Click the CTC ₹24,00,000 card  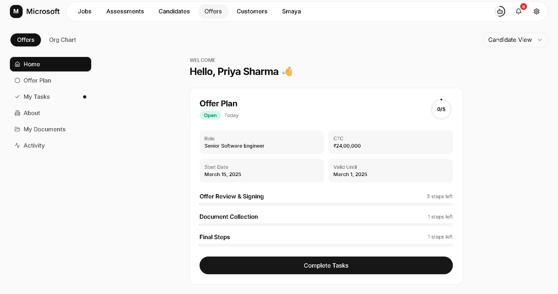point(390,142)
